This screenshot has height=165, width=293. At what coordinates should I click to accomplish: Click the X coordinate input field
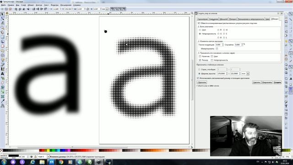pyautogui.click(x=56, y=9)
